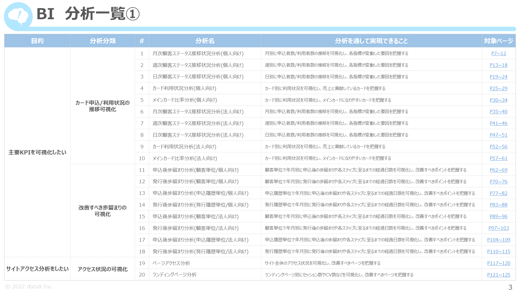This screenshot has width=520, height=292.
Task: Go to pages P77~82 link
Action: [498, 193]
